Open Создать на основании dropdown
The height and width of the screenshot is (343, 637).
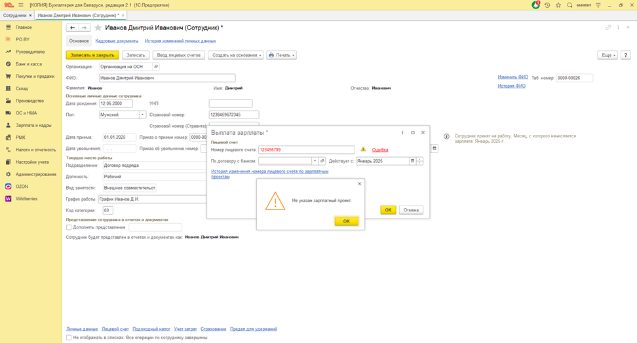click(236, 55)
